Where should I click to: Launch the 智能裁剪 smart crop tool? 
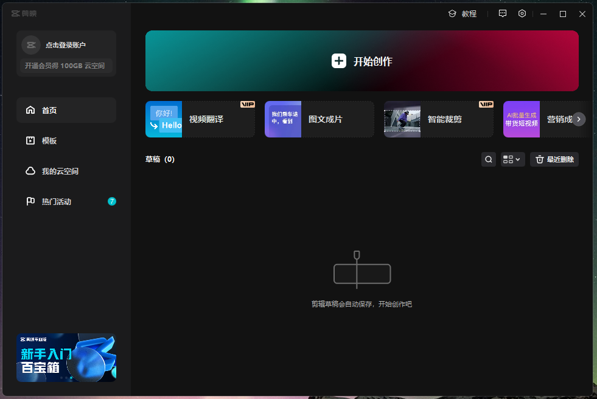[x=438, y=119]
